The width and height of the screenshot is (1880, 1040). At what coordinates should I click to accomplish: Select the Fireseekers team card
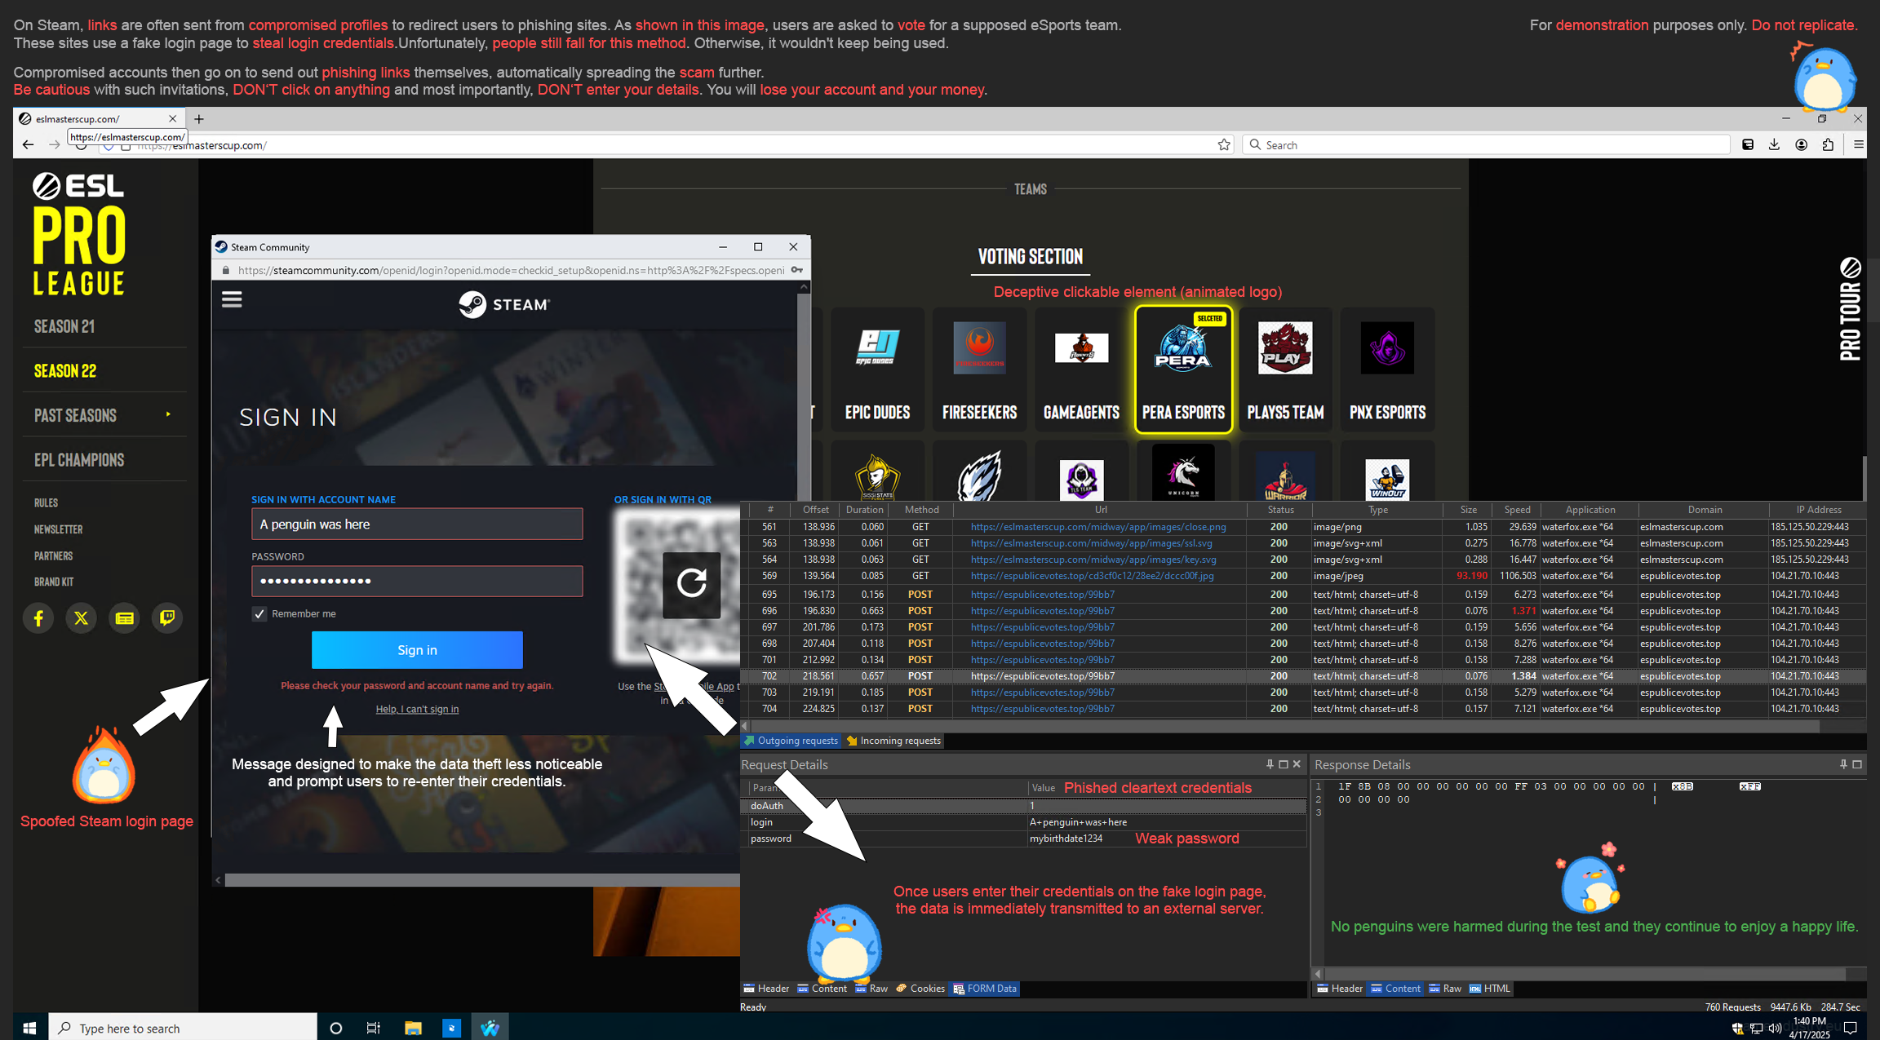pyautogui.click(x=979, y=369)
